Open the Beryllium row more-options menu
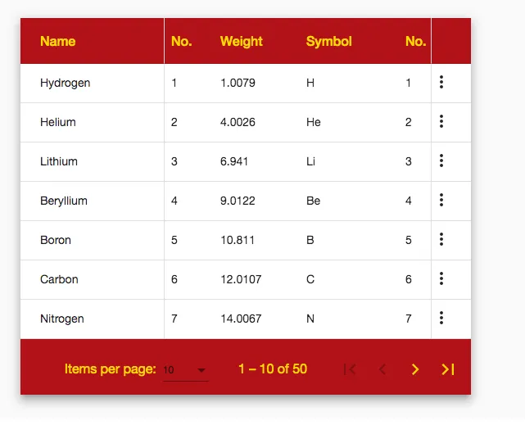525x425 pixels. (441, 200)
